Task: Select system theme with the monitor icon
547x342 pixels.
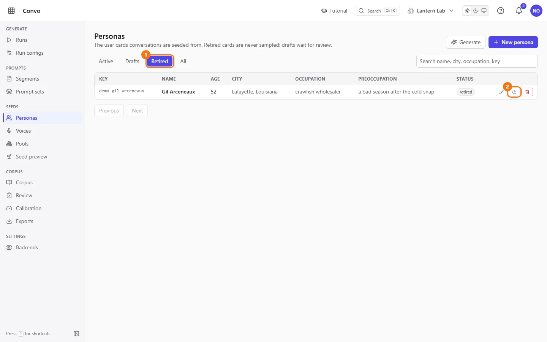Action: pos(484,11)
